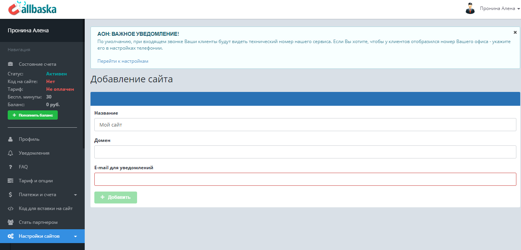Click the 0 руб. balance value

coord(53,104)
